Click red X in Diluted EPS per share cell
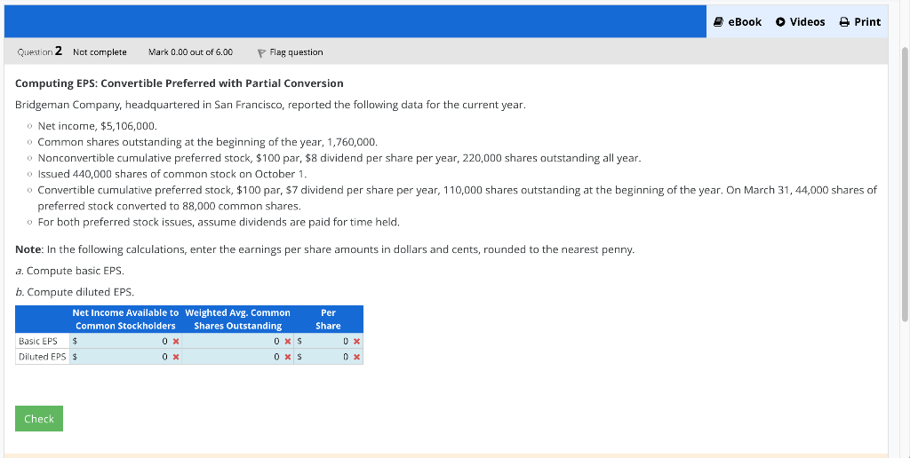Viewport: 910px width, 458px height. (x=356, y=357)
